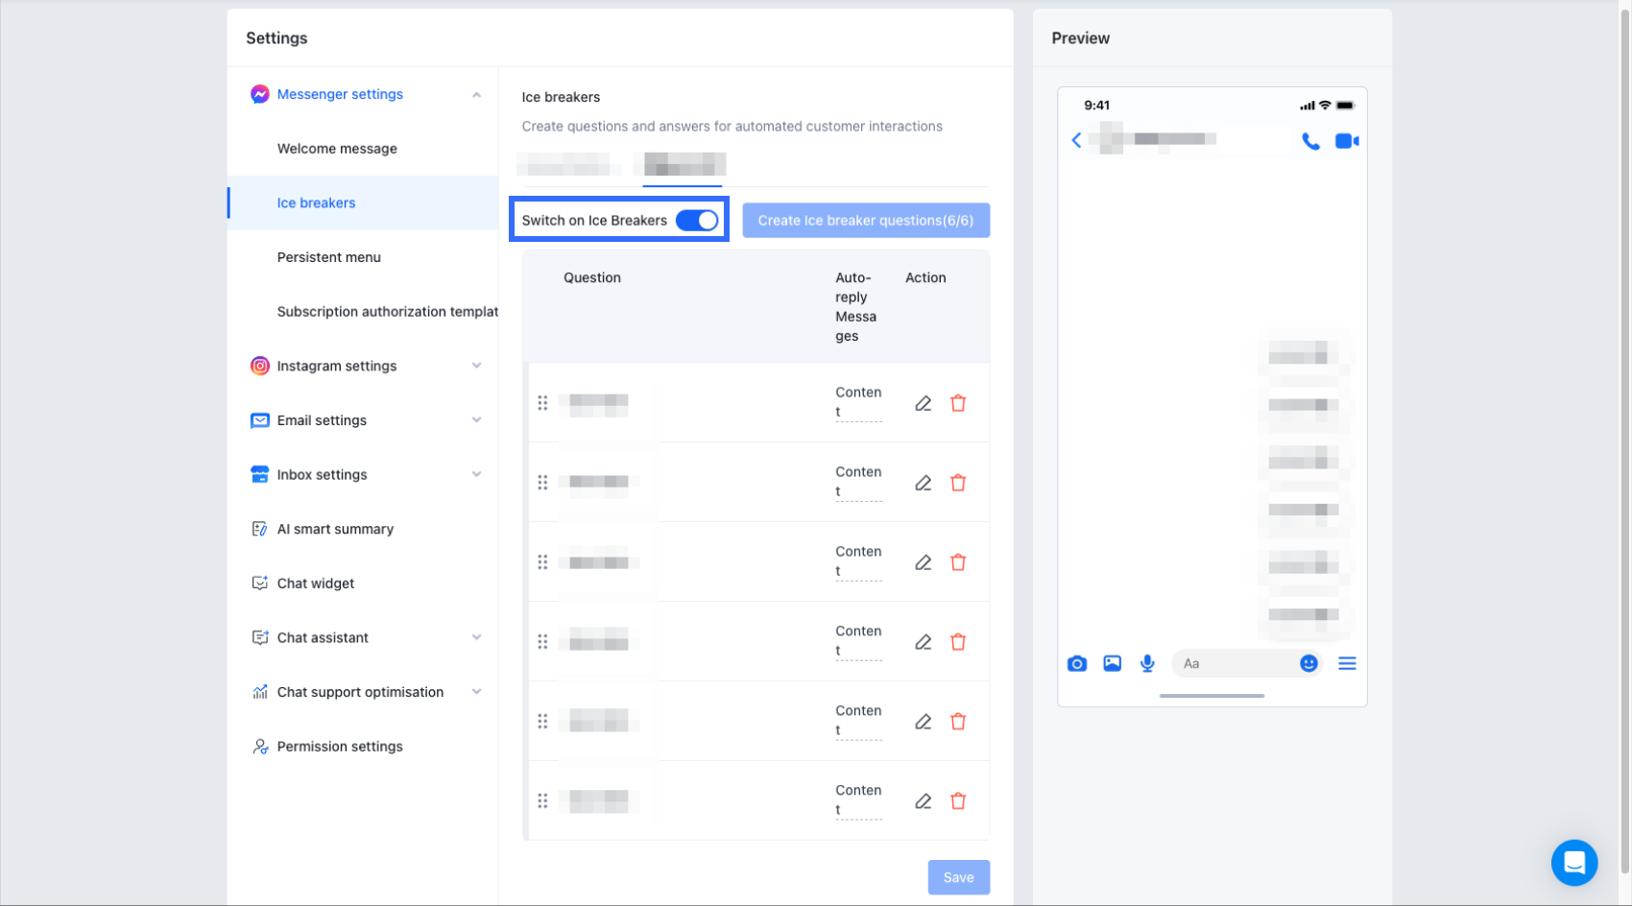Delete the third ice breaker question
Screen dimensions: 1632x906
click(958, 562)
